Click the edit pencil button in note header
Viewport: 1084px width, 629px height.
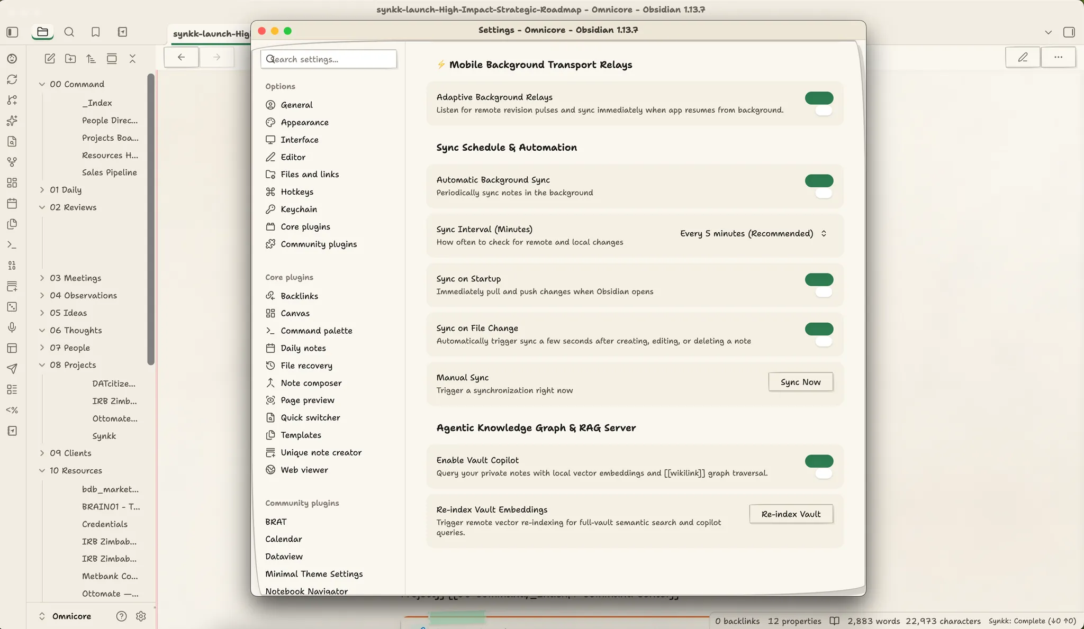1023,57
